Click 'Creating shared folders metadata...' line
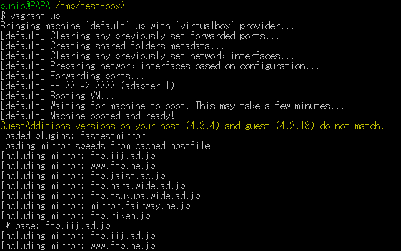Screen dimensions: 401x251 coord(112,46)
